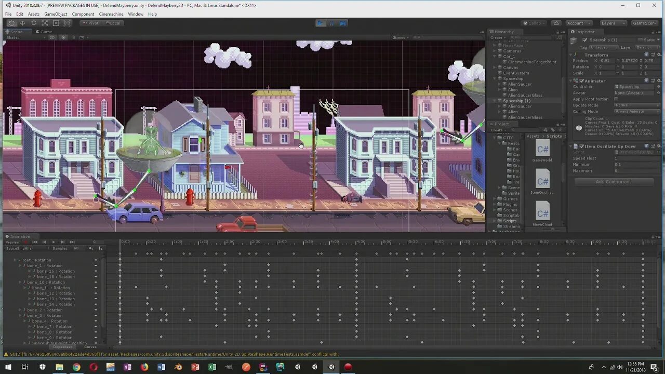Select the Scale tool in toolbar
Image resolution: width=665 pixels, height=374 pixels.
45,23
